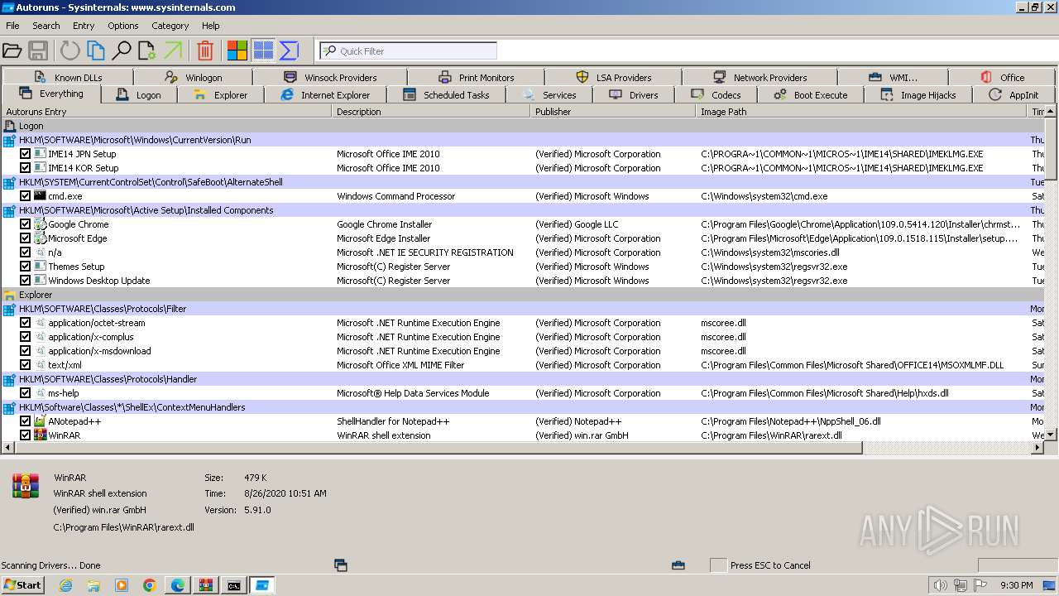Disable the Microsoft Edge entry checkbox

coord(26,238)
